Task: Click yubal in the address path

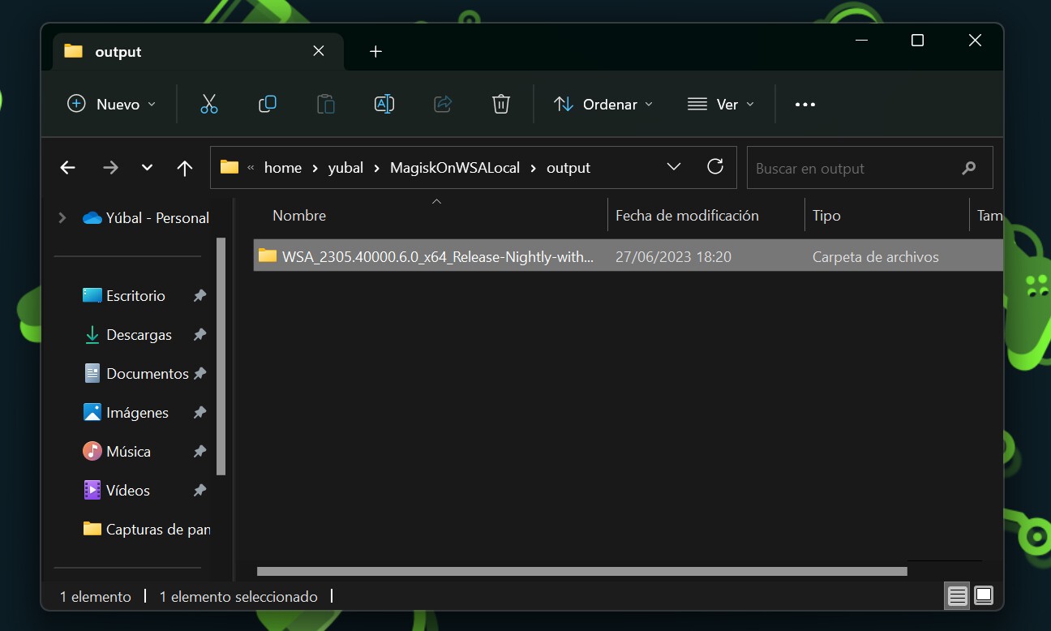Action: 345,168
